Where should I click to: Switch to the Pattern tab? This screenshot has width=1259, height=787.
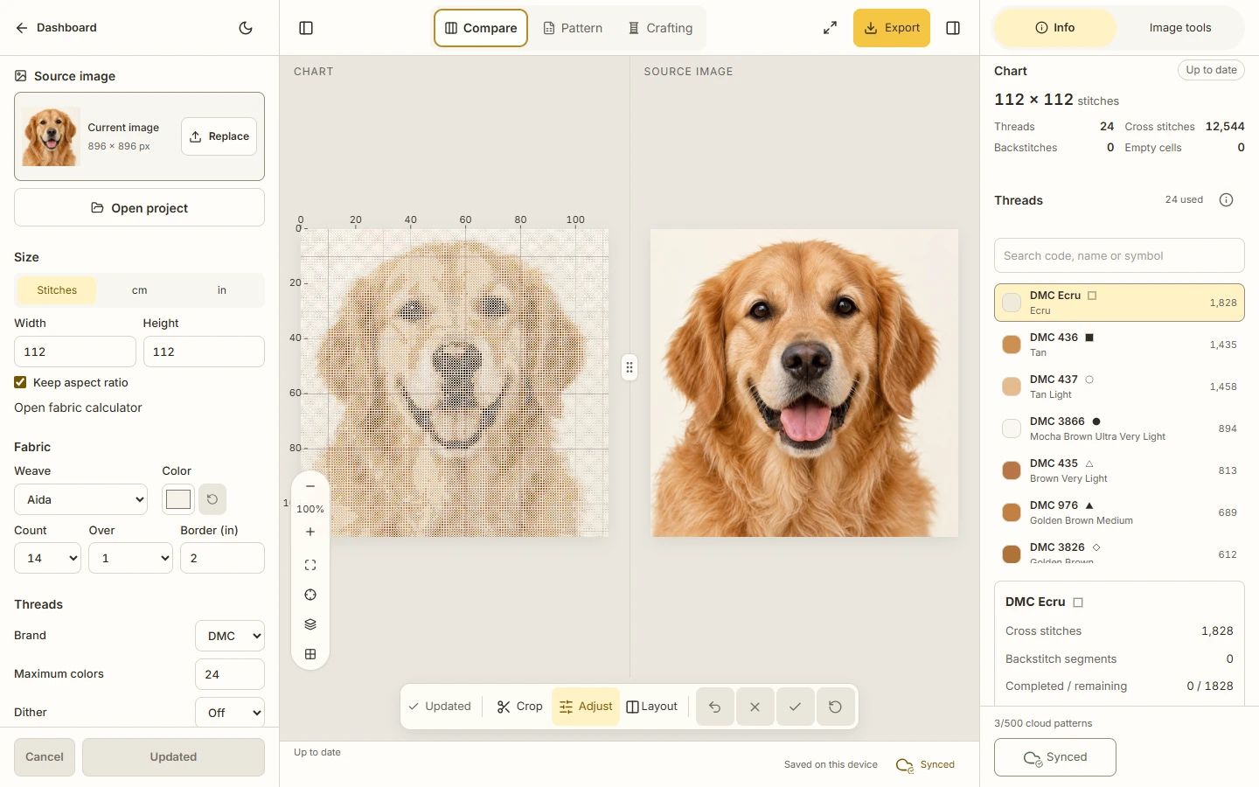pos(573,28)
